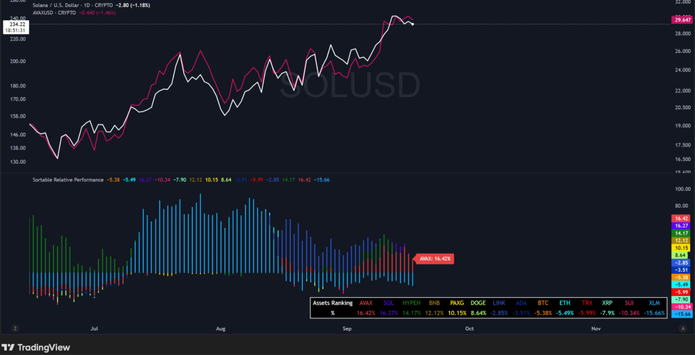Click SOL in the Assets Ranking table
Viewport: 695px width, 355px height.
(388, 303)
